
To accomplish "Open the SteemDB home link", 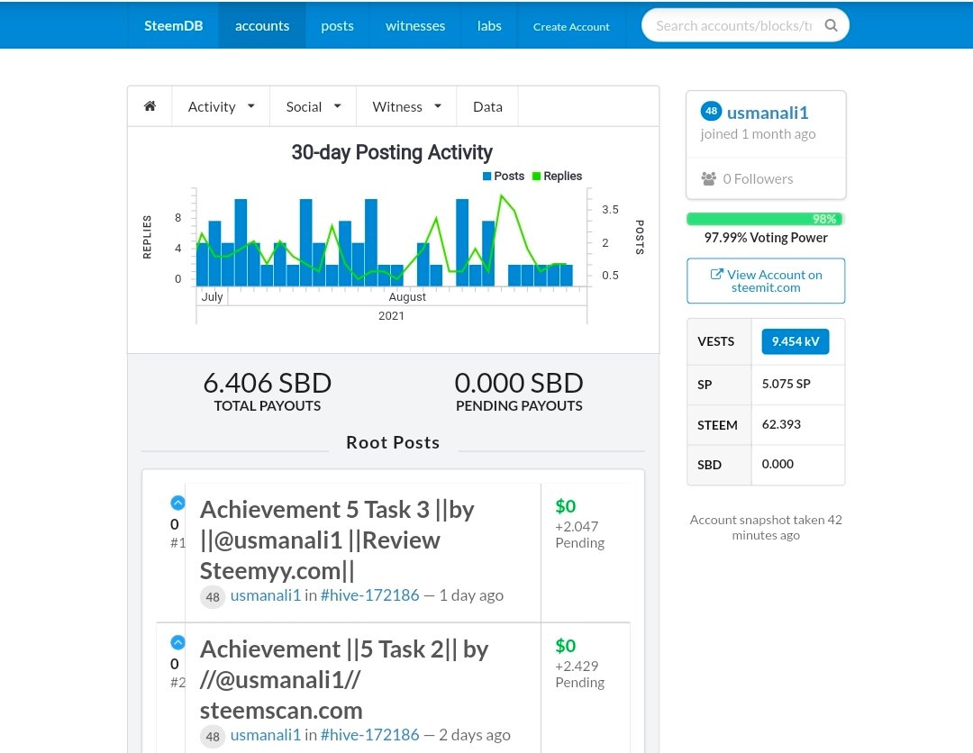I will click(x=173, y=25).
